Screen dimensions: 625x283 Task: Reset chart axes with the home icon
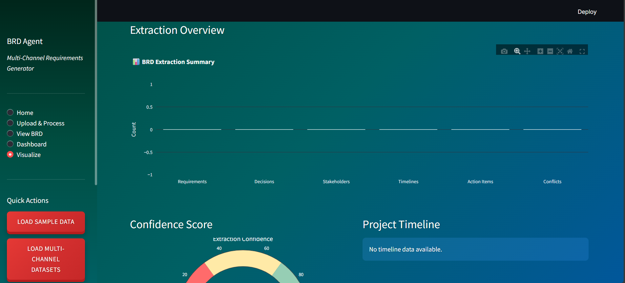tap(570, 51)
